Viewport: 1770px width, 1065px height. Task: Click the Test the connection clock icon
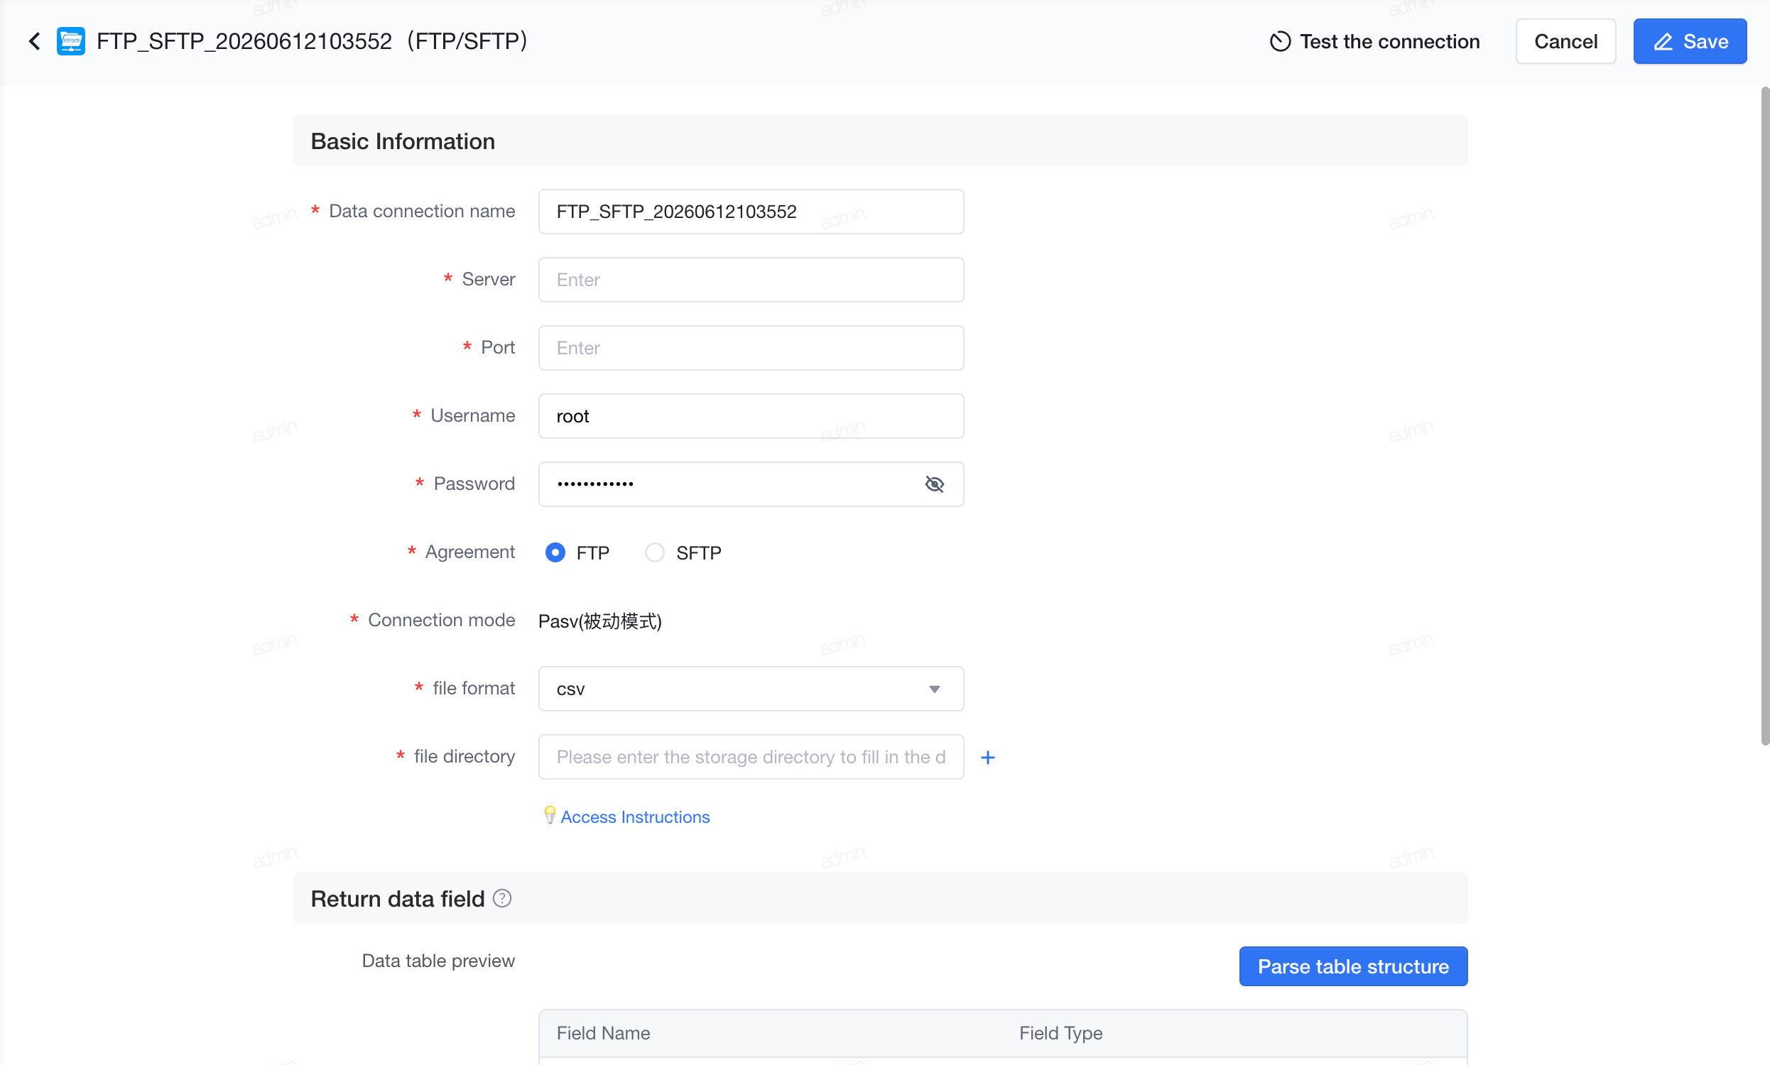pos(1280,42)
